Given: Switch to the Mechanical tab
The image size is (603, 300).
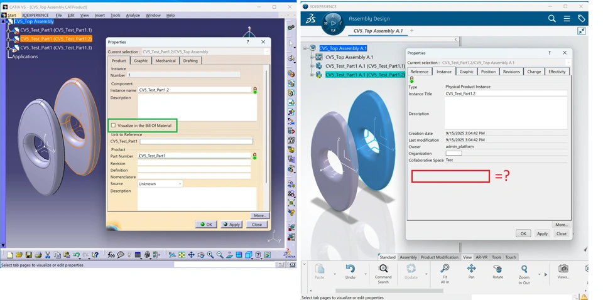Looking at the screenshot, I should (165, 61).
